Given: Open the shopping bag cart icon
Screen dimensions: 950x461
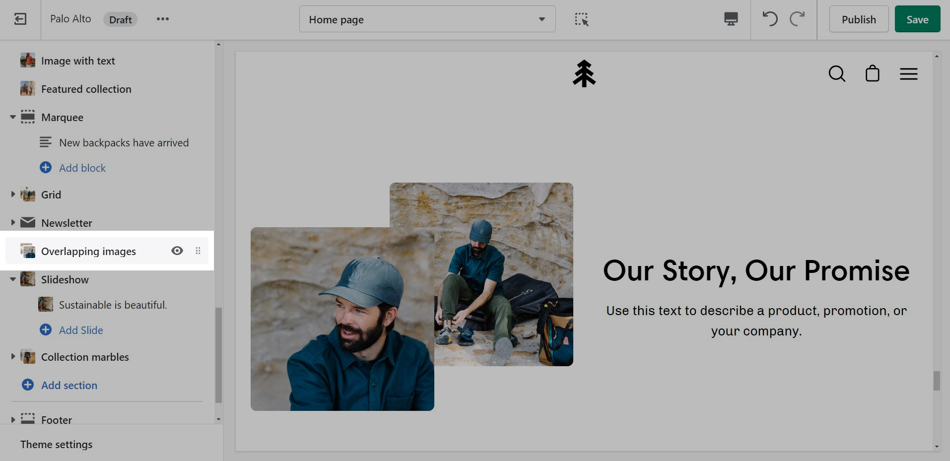Looking at the screenshot, I should [x=872, y=74].
